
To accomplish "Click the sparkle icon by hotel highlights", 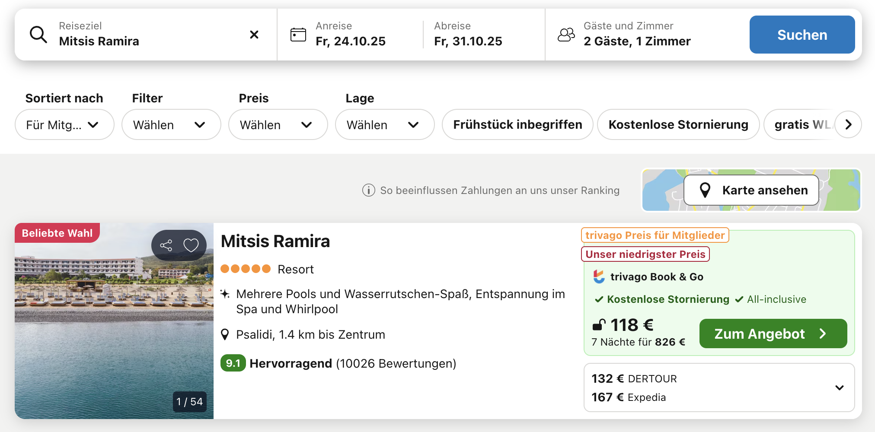I will [x=225, y=294].
